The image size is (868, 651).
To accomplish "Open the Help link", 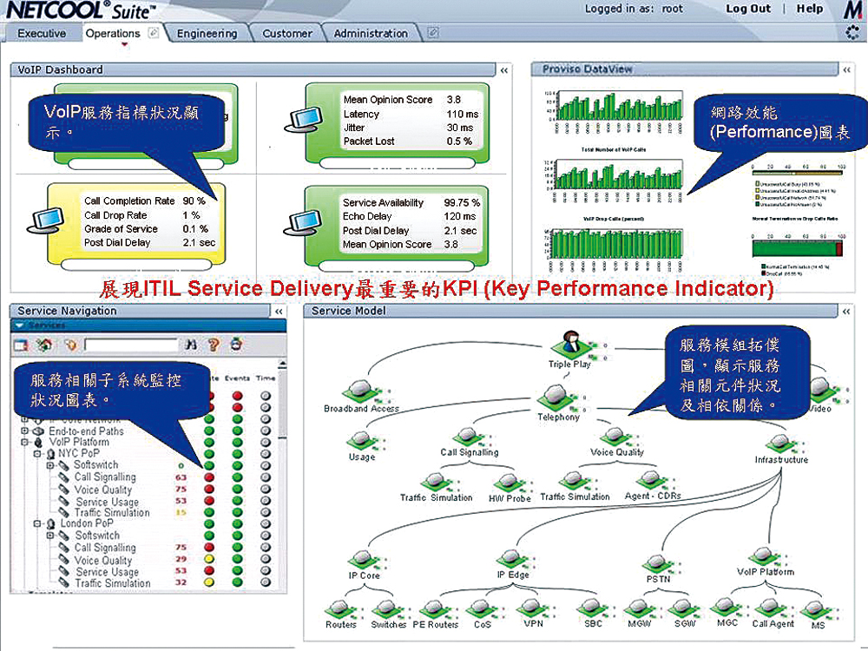I will pos(810,9).
